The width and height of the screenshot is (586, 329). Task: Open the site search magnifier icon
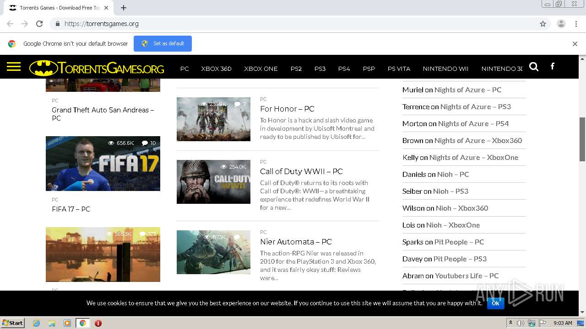click(534, 67)
